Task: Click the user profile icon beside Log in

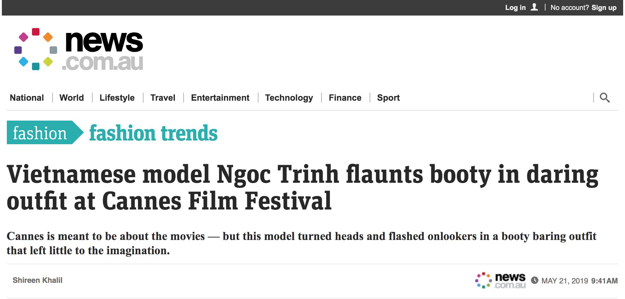Action: tap(534, 7)
